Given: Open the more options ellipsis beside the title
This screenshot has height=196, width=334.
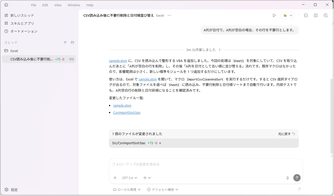Looking at the screenshot, I should pos(169,15).
